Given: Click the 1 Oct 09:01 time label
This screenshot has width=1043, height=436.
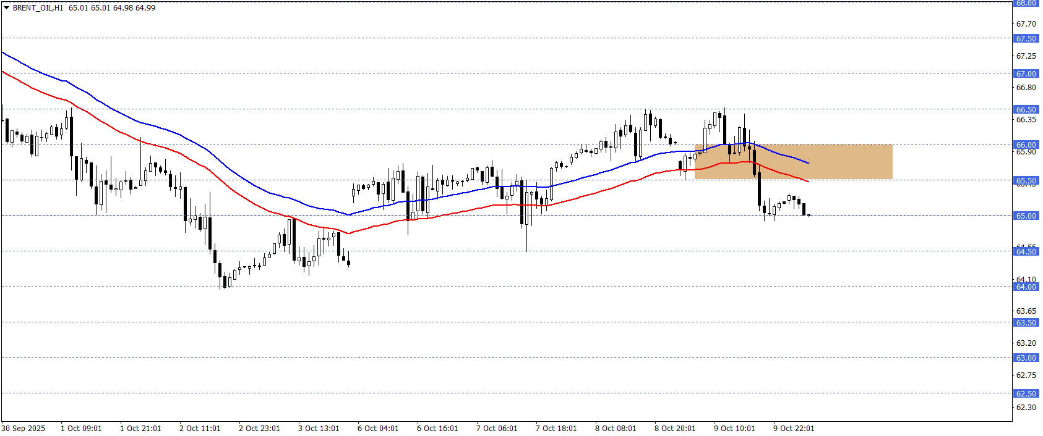Looking at the screenshot, I should [81, 429].
